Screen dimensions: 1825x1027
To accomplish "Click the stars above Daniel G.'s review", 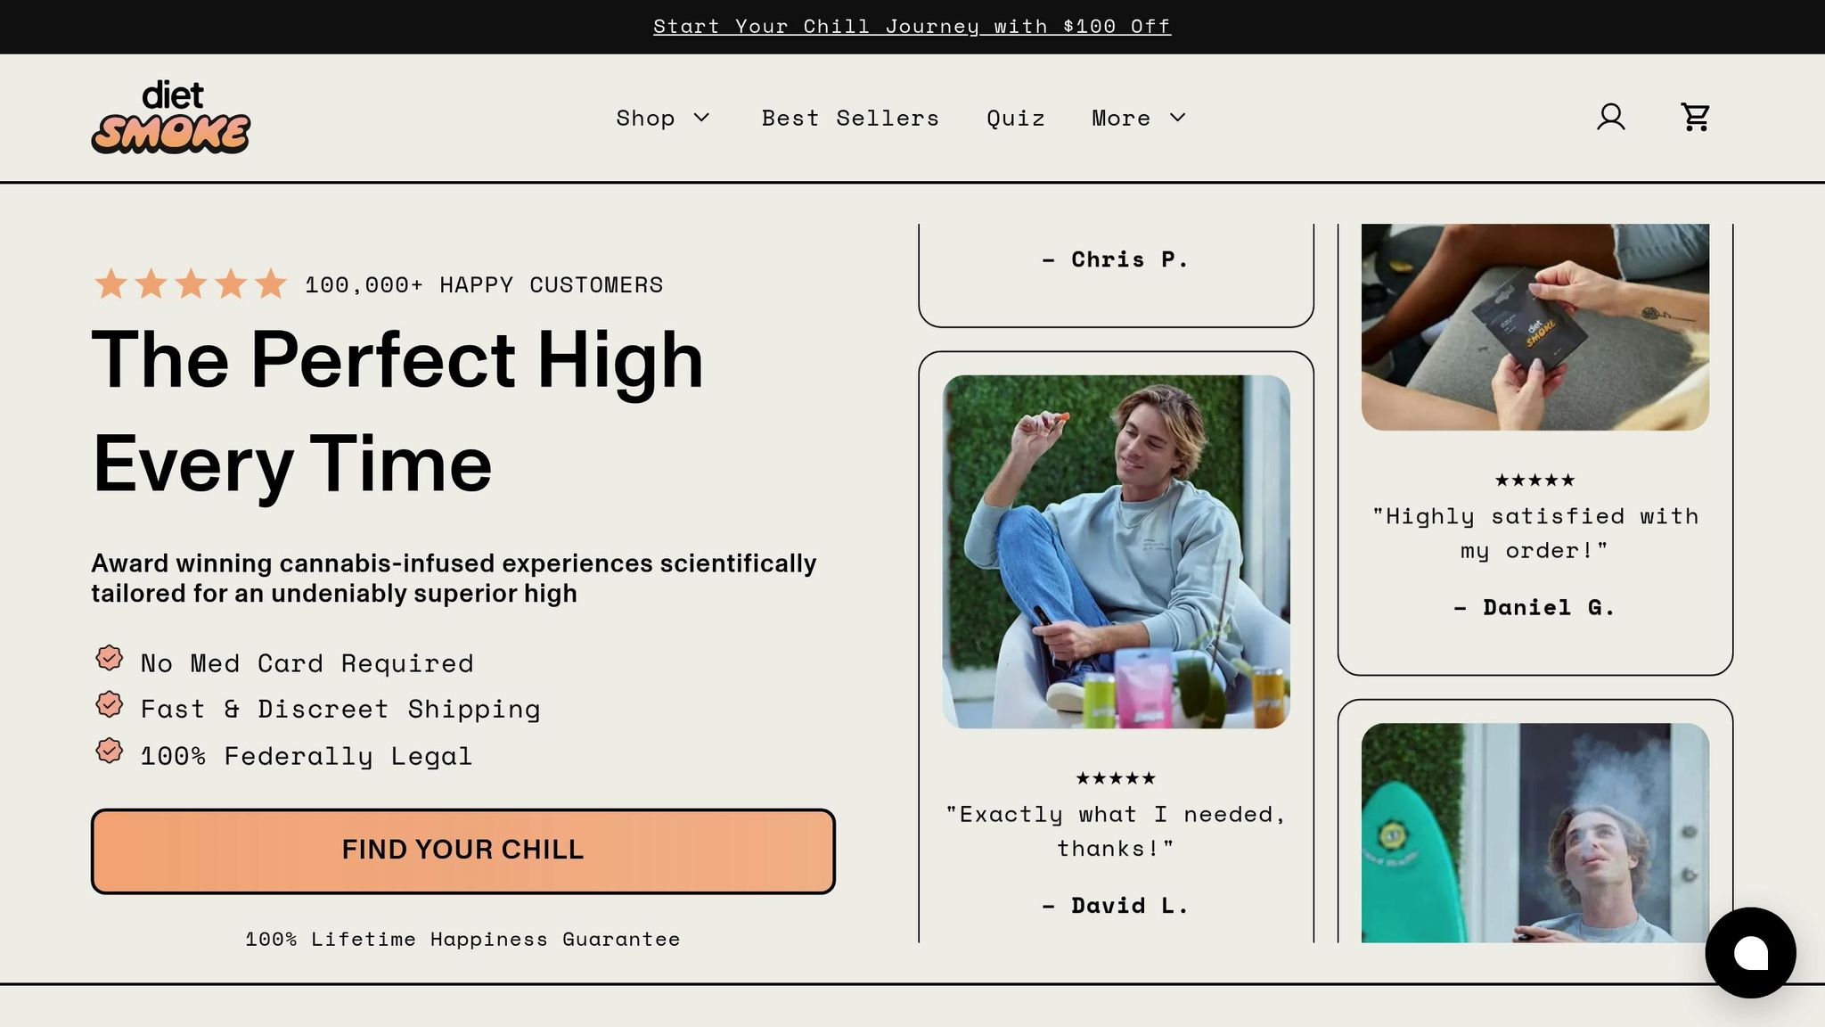I will 1534,481.
